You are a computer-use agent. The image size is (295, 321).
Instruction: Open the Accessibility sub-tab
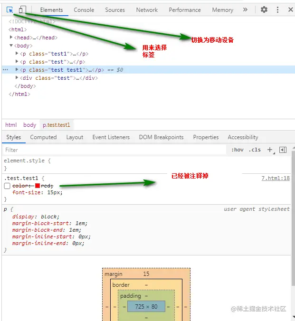point(243,137)
